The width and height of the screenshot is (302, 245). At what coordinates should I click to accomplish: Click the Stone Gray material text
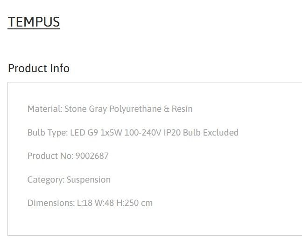85,109
